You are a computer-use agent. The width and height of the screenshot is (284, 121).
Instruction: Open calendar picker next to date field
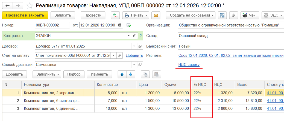pyautogui.click(x=120, y=25)
